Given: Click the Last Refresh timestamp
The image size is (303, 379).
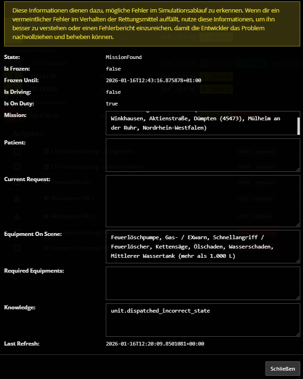Looking at the screenshot, I should coord(155,344).
